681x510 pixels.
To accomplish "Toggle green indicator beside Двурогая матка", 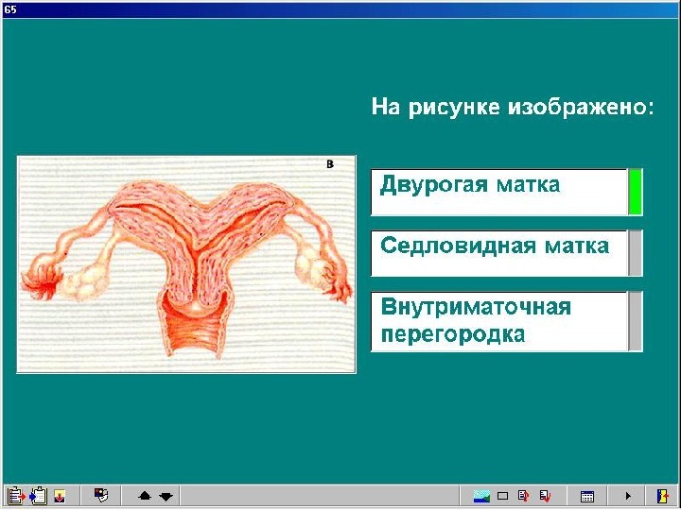I will [635, 192].
